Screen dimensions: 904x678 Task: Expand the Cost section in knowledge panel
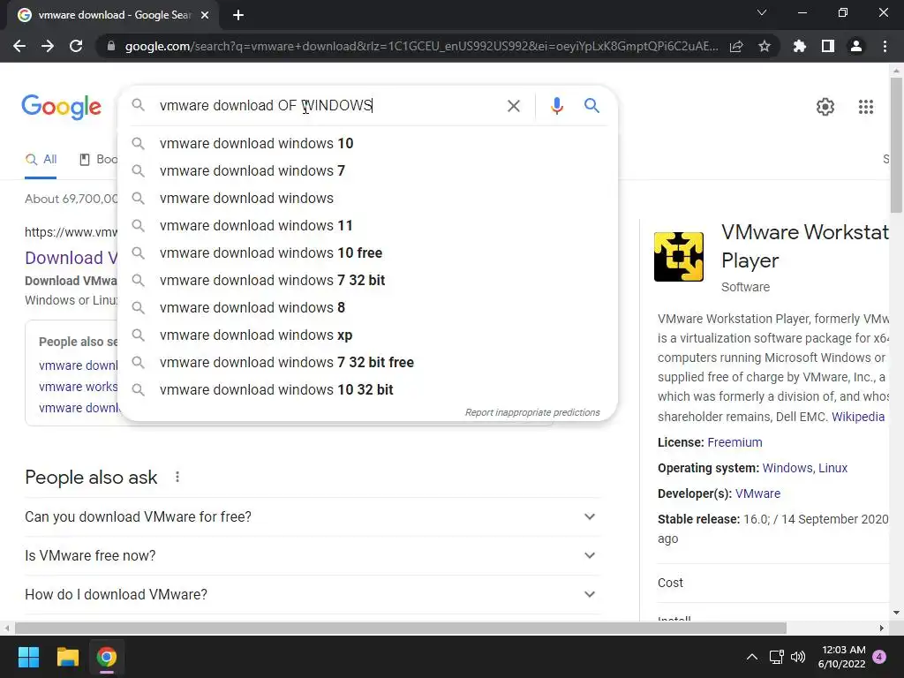click(x=772, y=583)
